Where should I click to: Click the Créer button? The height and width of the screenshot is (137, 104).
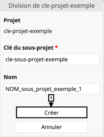click(x=52, y=113)
